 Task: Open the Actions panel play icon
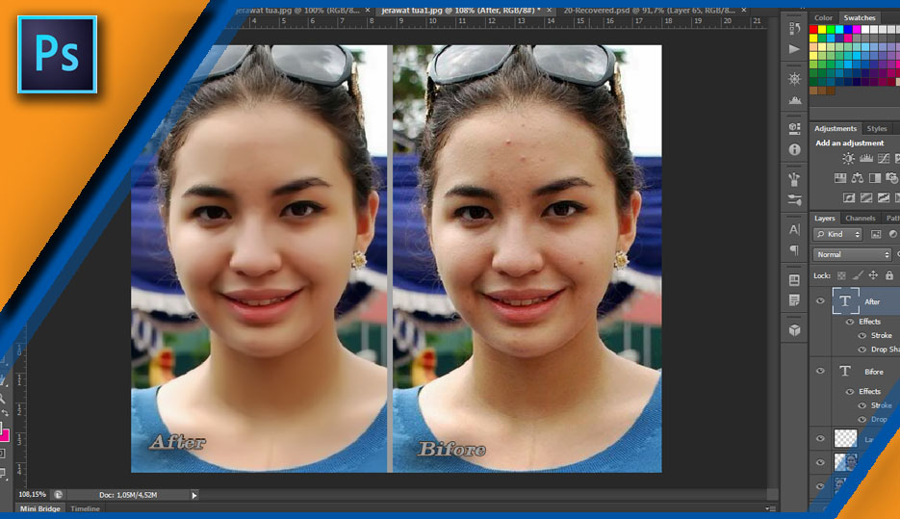point(794,49)
